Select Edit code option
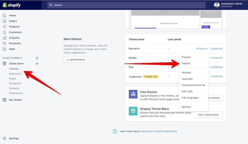This screenshot has height=144, width=248. (x=187, y=92)
